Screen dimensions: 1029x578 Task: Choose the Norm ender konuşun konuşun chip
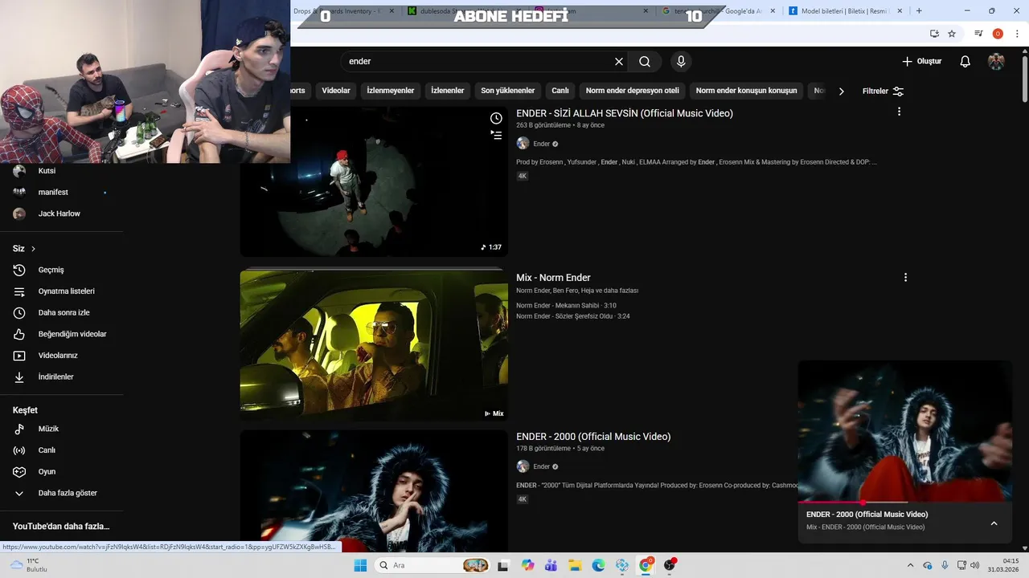click(x=746, y=91)
